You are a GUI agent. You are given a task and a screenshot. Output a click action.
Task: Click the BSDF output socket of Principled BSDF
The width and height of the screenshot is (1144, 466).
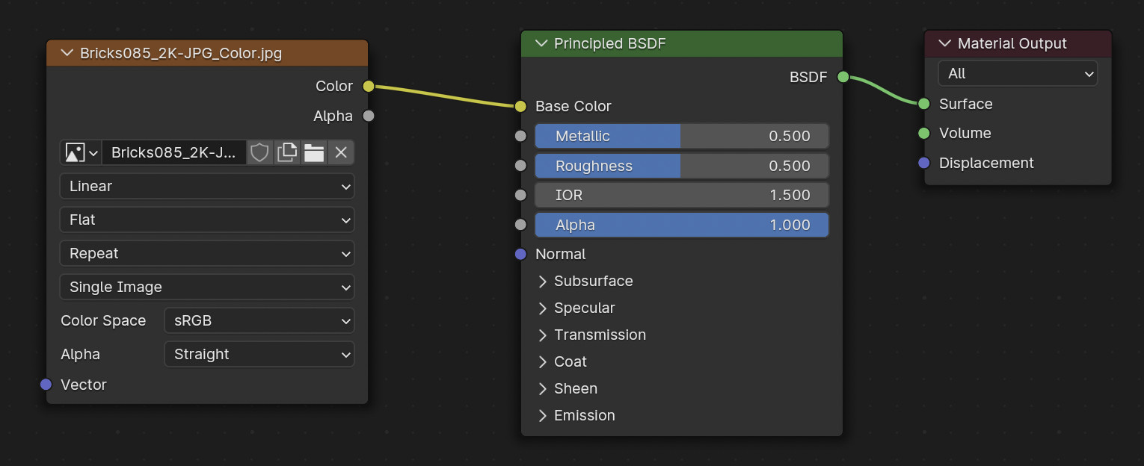coord(842,77)
